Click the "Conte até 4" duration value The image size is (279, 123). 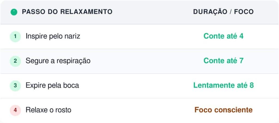pos(223,36)
